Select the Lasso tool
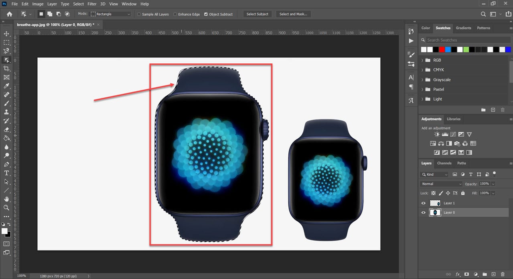Image resolution: width=513 pixels, height=279 pixels. 6,51
